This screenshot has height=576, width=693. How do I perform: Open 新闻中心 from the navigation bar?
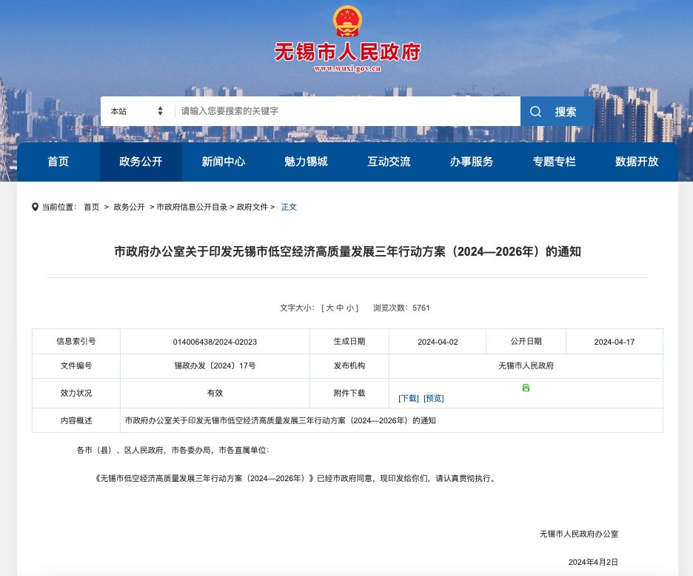223,162
